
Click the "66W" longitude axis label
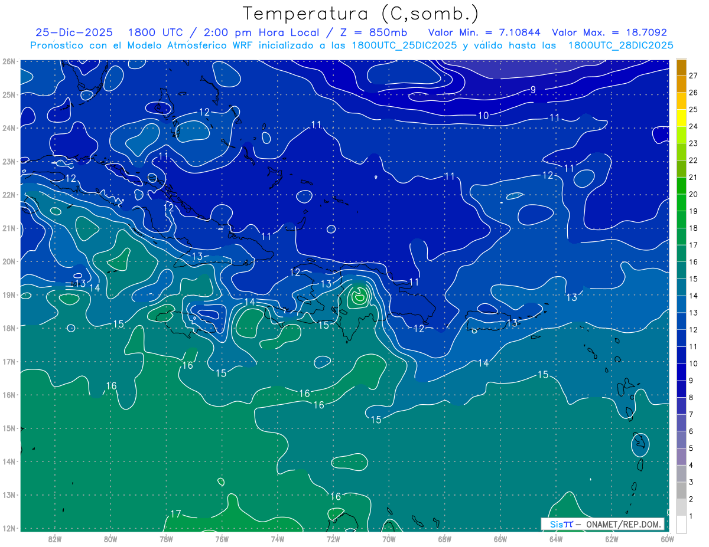pos(500,539)
